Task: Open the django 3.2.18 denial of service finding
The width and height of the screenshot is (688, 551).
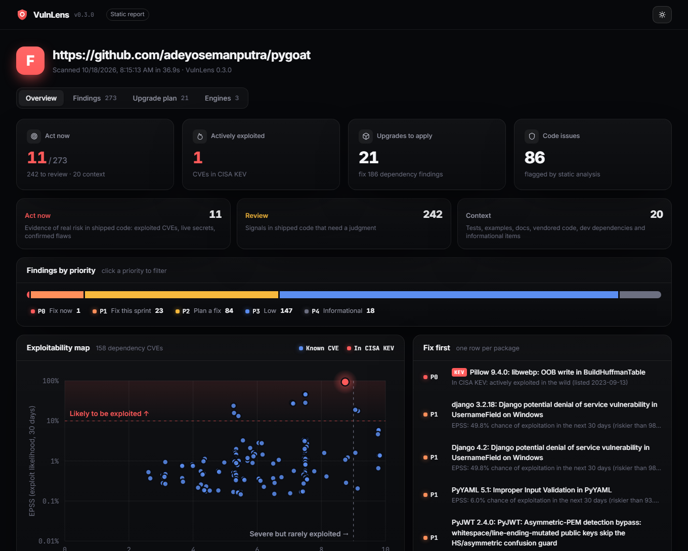Action: tap(542, 415)
